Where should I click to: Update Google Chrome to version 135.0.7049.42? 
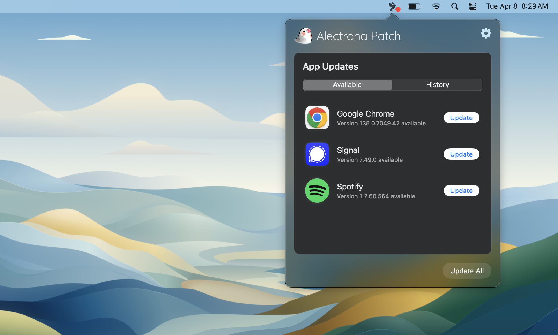point(461,118)
